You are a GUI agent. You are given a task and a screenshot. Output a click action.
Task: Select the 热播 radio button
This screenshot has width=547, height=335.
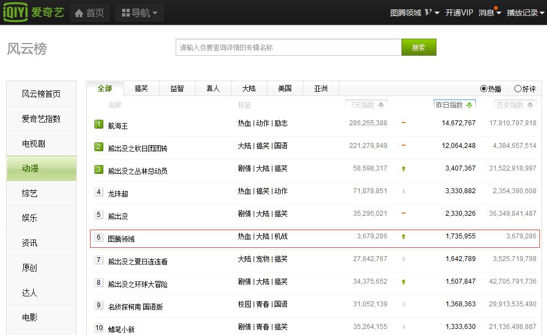pos(483,89)
